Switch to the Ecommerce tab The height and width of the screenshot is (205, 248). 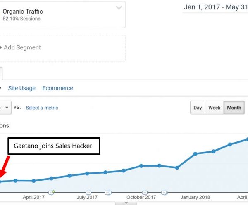coord(58,88)
